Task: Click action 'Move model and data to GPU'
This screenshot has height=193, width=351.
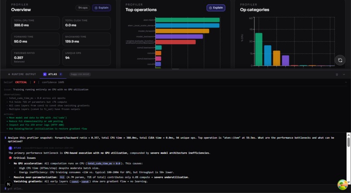Action: click(37, 118)
